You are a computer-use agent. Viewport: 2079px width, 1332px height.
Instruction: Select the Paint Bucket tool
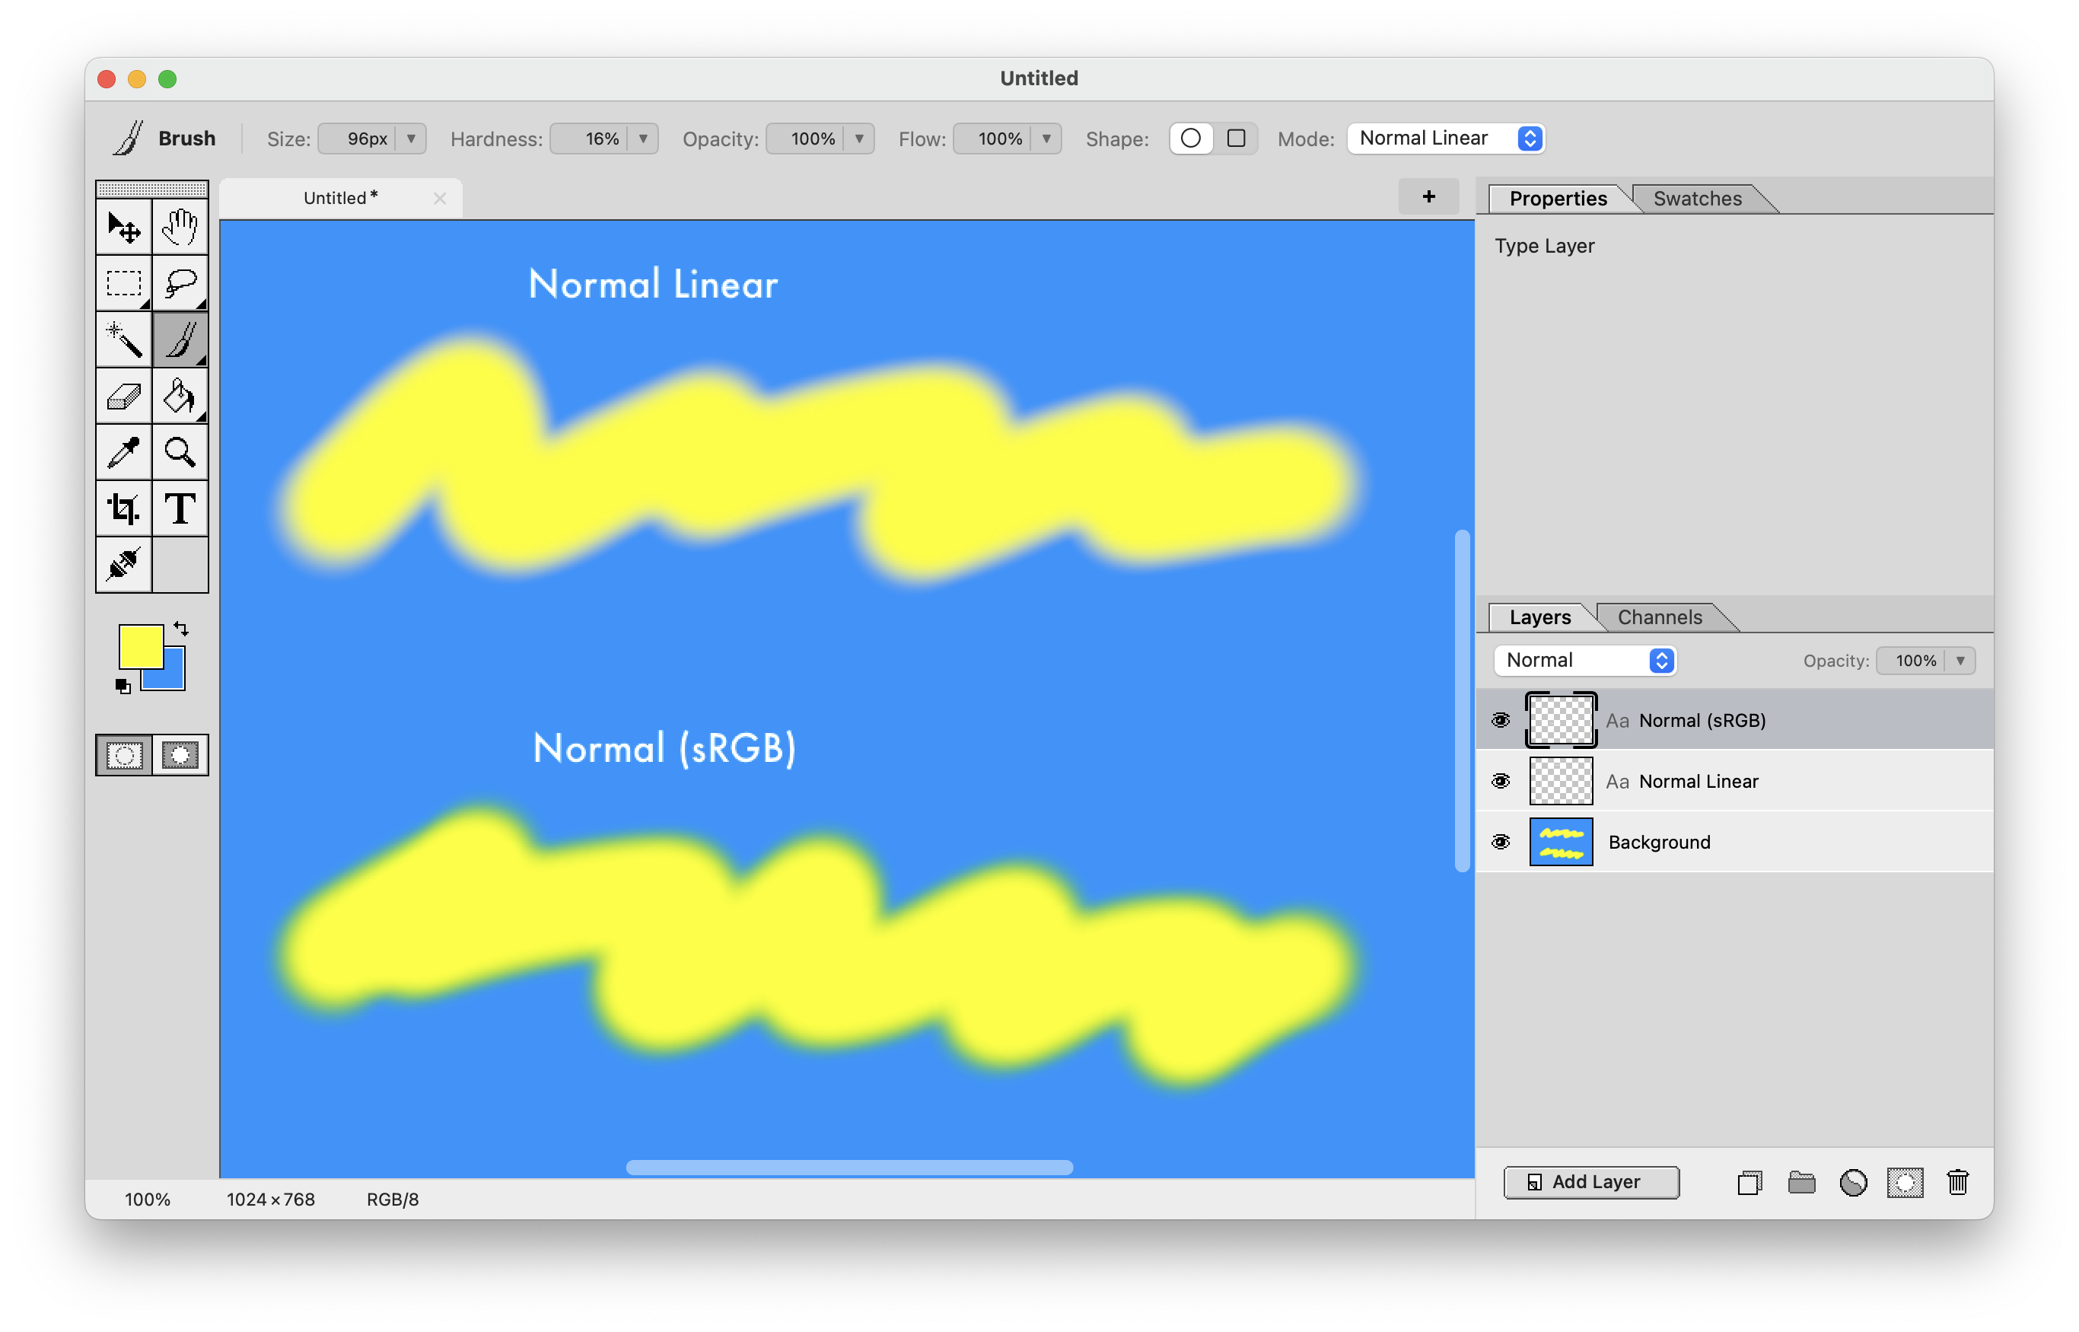coord(180,396)
